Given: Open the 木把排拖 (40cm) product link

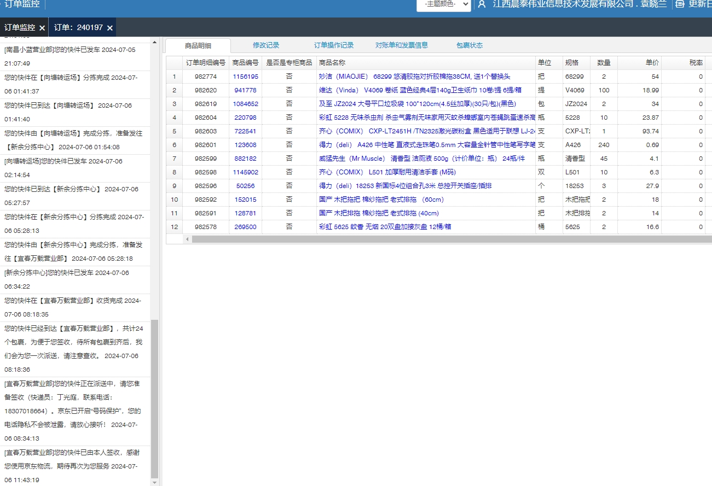Looking at the screenshot, I should point(379,213).
